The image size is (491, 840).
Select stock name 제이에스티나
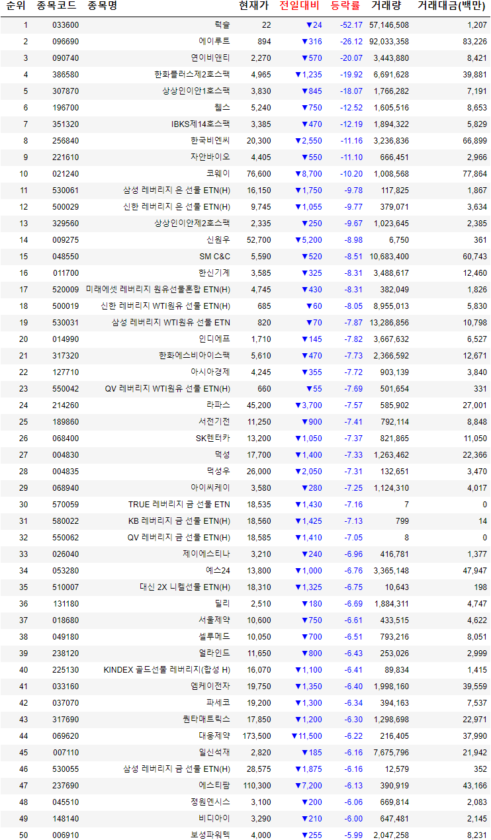click(x=206, y=554)
